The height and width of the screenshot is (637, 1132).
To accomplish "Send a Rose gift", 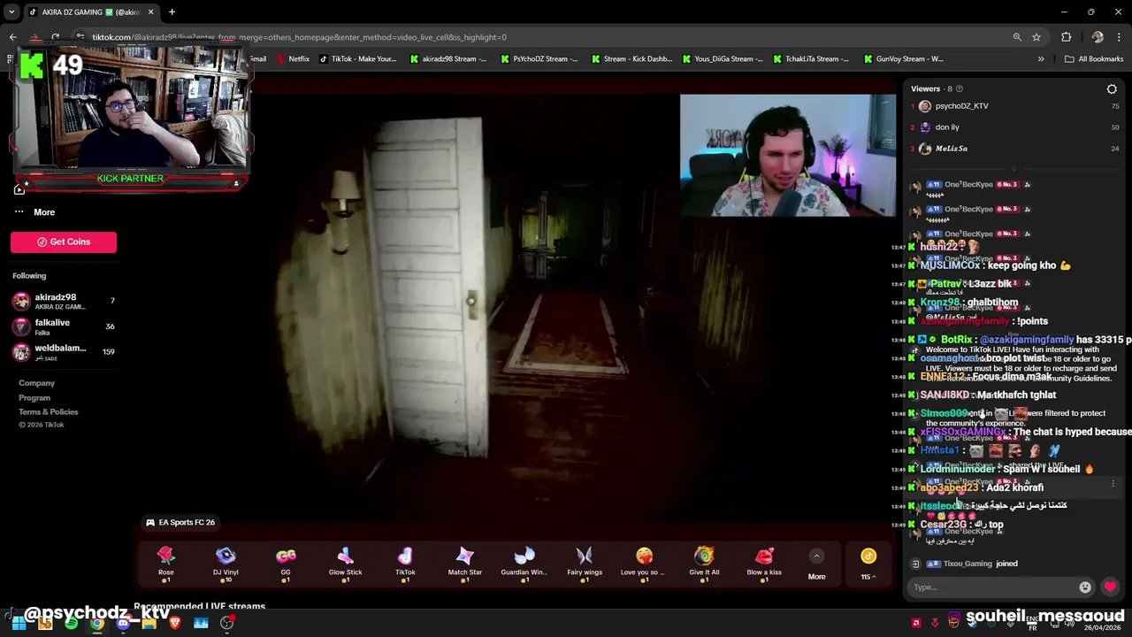I will point(165,563).
